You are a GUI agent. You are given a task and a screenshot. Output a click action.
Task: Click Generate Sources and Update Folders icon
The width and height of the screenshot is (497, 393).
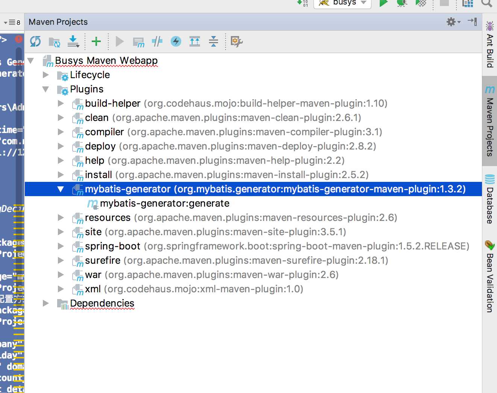[x=55, y=42]
